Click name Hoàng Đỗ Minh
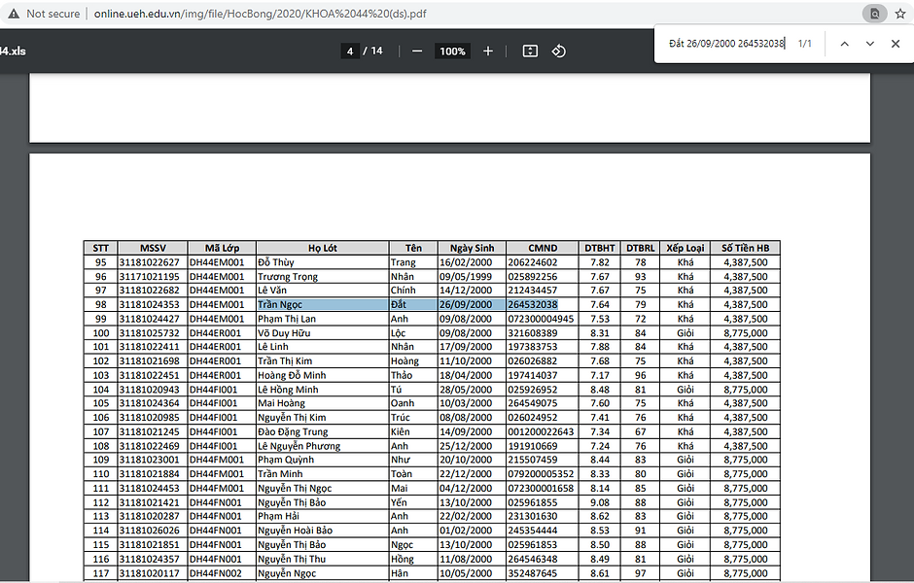Image resolution: width=914 pixels, height=583 pixels. click(x=292, y=376)
